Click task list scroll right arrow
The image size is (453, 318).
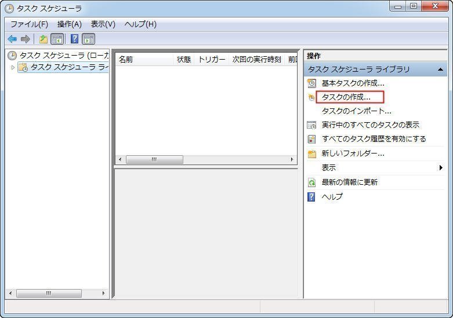(292, 159)
